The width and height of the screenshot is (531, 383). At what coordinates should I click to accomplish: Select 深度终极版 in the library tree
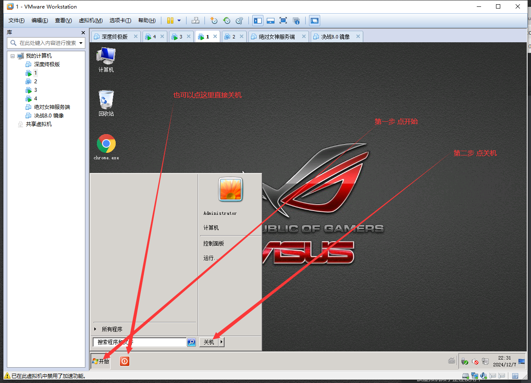click(47, 64)
